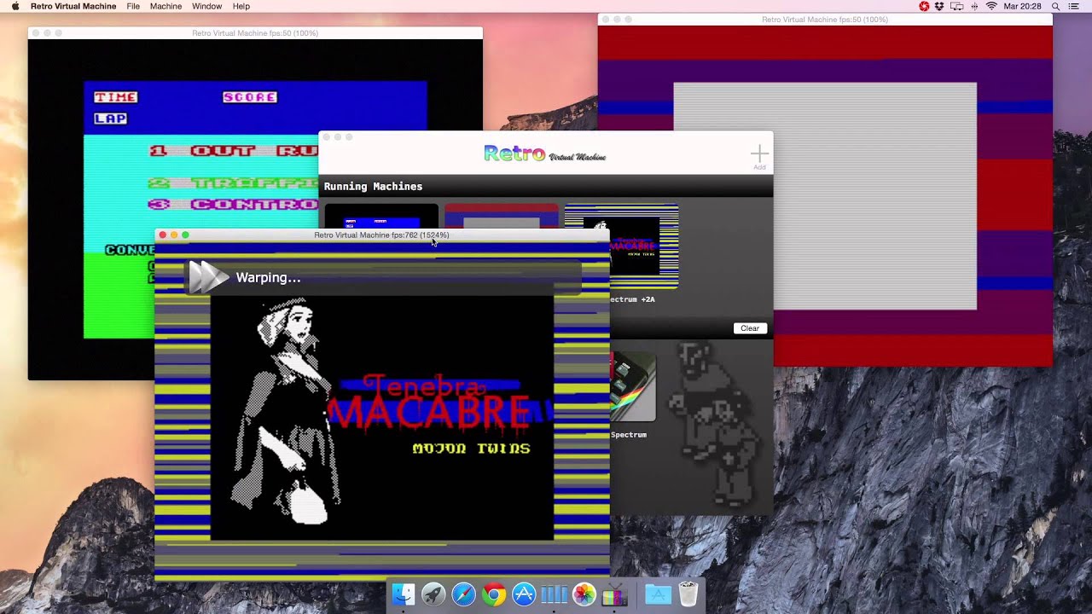Click the red shutter menu bar icon
This screenshot has width=1092, height=614.
tap(924, 6)
